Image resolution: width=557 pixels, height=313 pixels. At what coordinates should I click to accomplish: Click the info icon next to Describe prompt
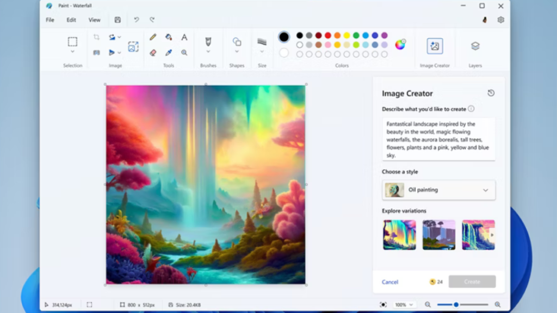471,109
